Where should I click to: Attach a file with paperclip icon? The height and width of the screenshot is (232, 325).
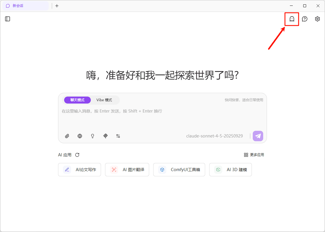(67, 136)
